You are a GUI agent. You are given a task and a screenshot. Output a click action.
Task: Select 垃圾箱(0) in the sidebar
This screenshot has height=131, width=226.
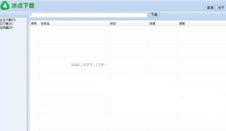6,28
